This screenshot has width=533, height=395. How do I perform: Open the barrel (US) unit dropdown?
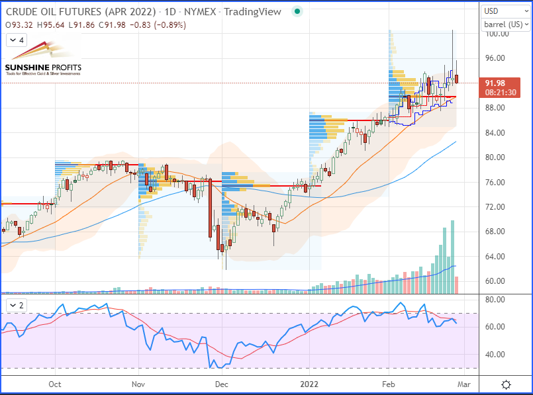(x=506, y=24)
